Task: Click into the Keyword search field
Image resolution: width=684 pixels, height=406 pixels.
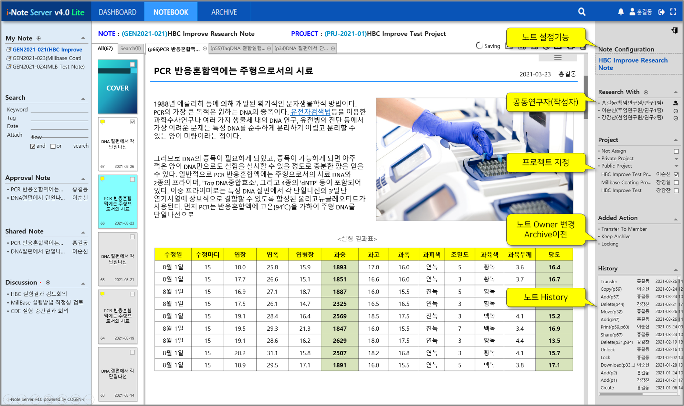Action: click(59, 109)
